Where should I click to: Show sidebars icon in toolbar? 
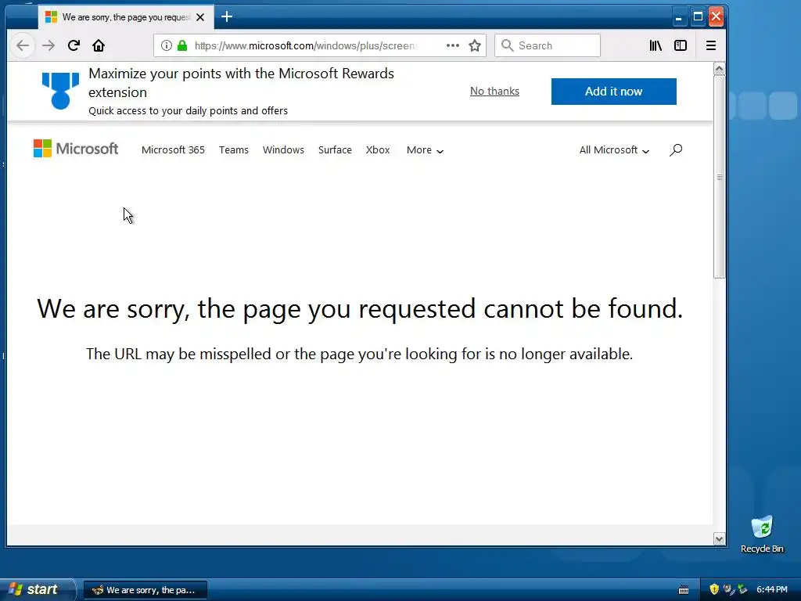681,45
